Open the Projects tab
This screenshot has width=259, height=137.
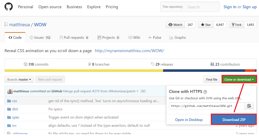click(x=108, y=37)
